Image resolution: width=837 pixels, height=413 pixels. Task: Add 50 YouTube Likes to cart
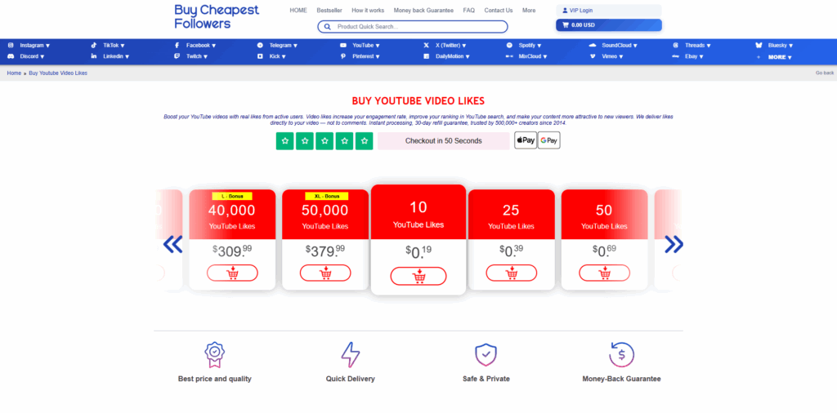(604, 273)
